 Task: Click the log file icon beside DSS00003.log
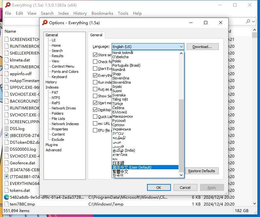click(7, 149)
